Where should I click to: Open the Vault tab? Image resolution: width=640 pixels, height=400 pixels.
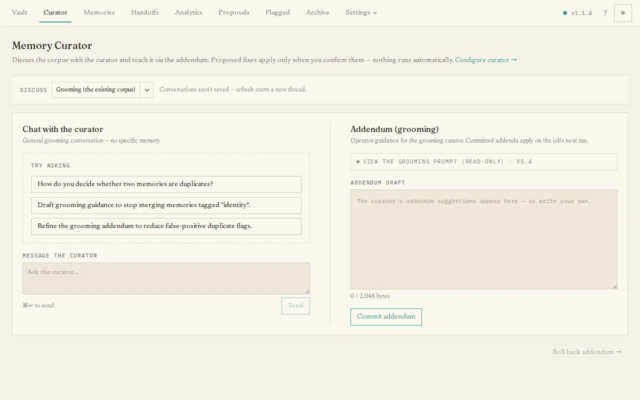19,12
